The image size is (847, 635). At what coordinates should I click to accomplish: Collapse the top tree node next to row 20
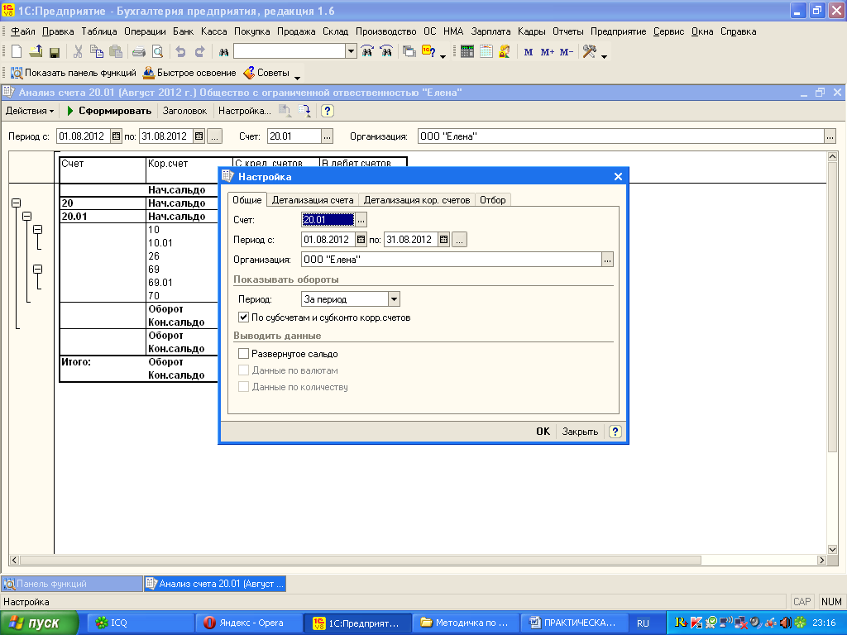click(17, 203)
